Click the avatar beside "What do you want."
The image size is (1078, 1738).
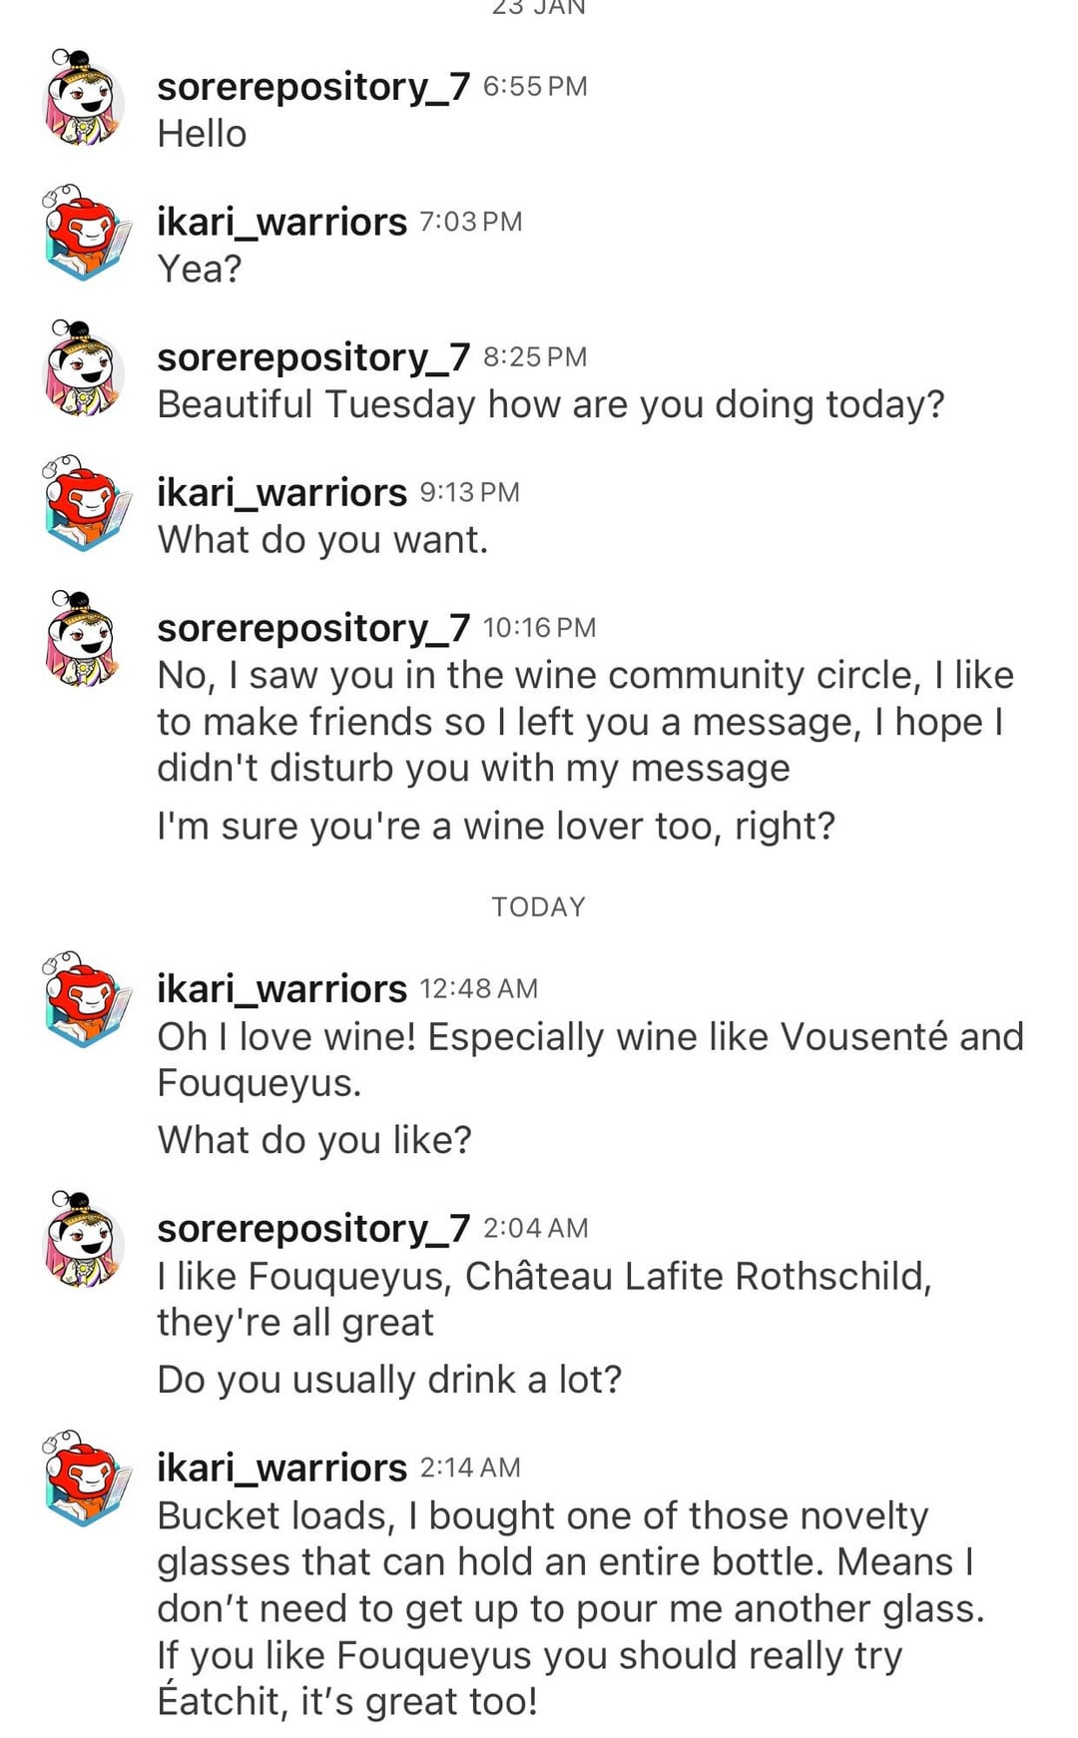86,505
